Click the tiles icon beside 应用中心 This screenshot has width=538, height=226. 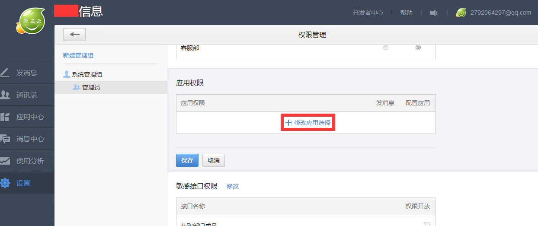(x=5, y=117)
